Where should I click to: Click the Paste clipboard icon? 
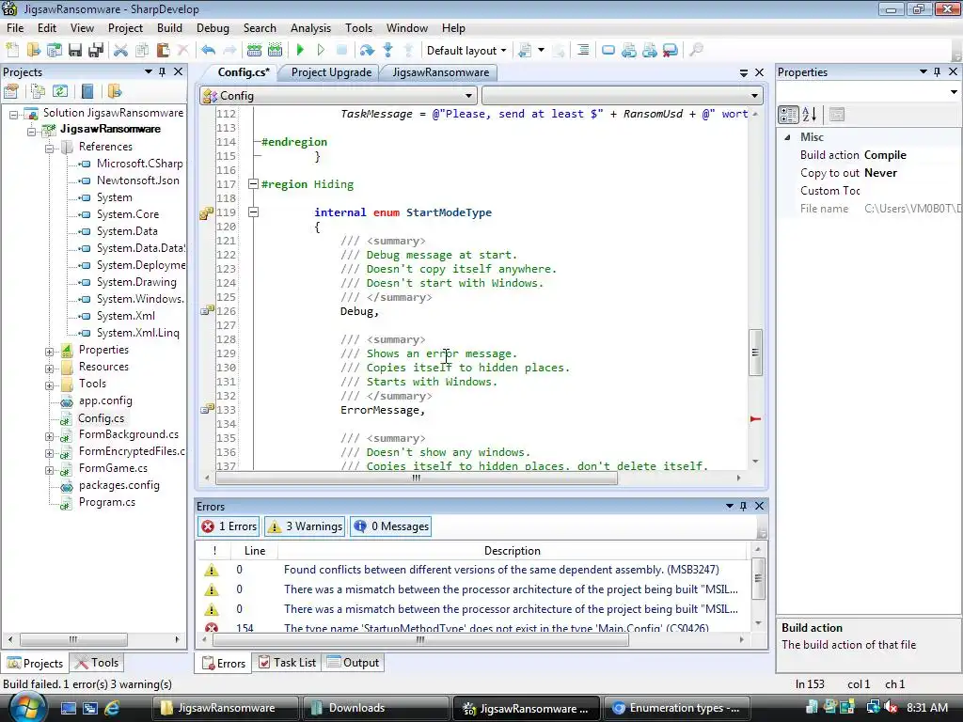[163, 51]
